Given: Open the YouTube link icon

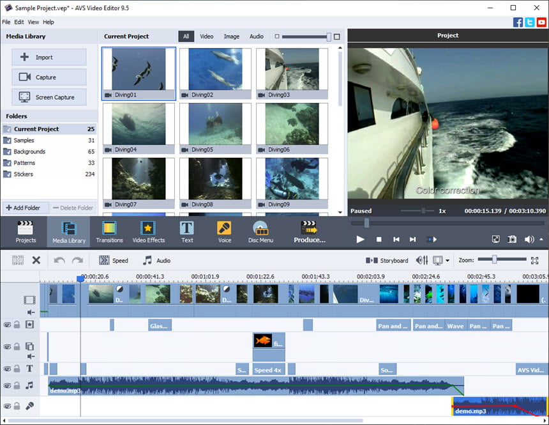Looking at the screenshot, I should pos(541,22).
